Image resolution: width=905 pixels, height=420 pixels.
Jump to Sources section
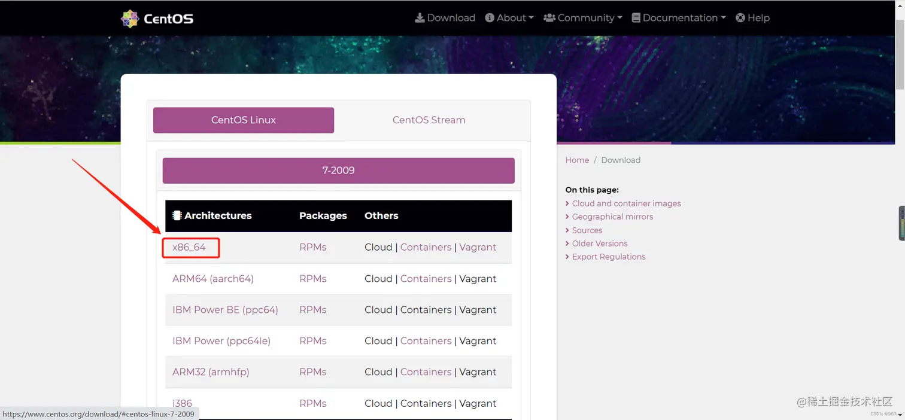[587, 230]
